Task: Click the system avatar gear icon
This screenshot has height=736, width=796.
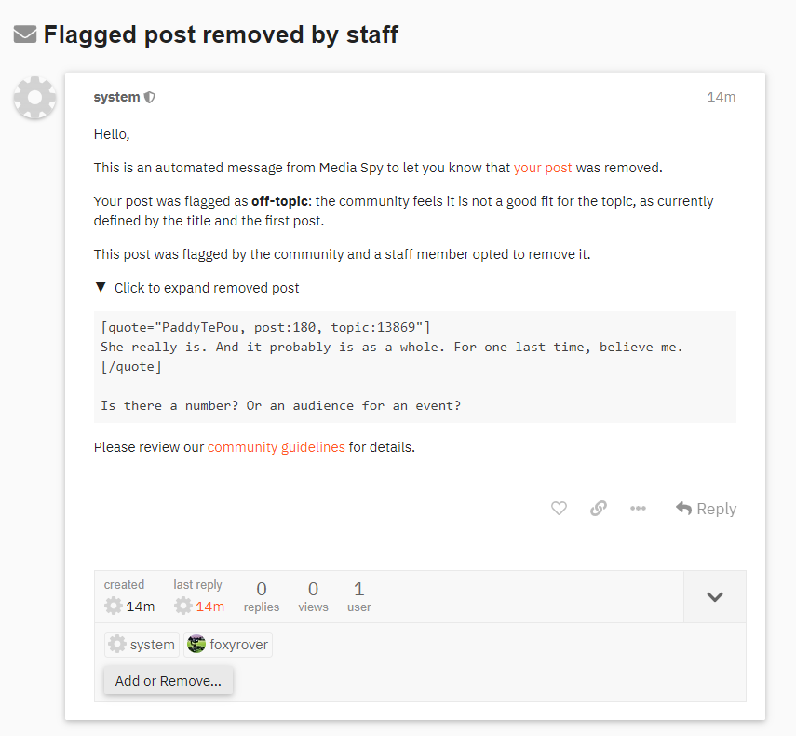Action: [x=35, y=98]
